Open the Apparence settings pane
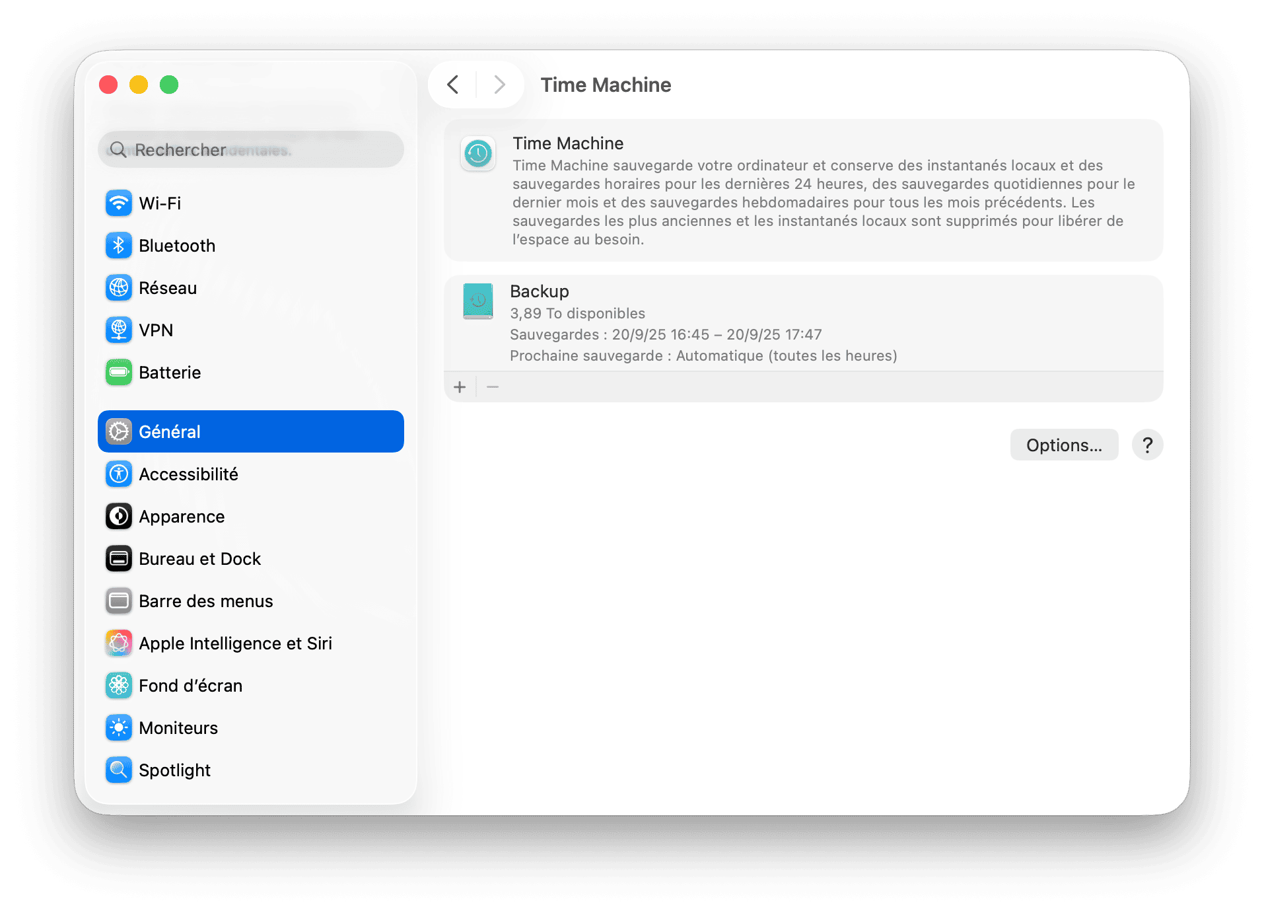This screenshot has height=913, width=1264. (182, 516)
